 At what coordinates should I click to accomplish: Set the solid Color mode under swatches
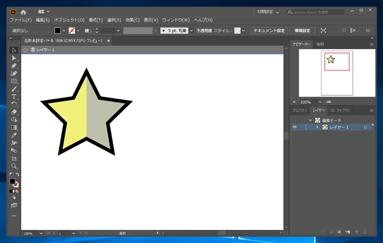pos(11,191)
